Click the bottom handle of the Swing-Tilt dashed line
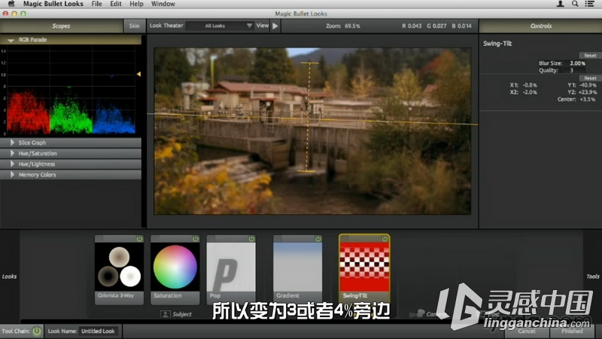 (306, 172)
